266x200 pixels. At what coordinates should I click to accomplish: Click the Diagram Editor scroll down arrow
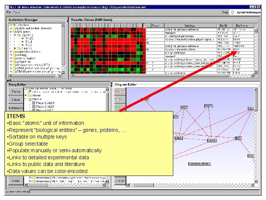[x=256, y=181]
